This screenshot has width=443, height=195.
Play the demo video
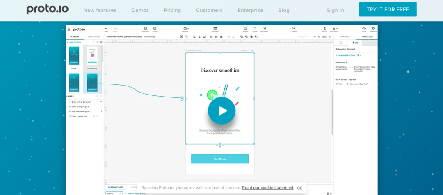[221, 111]
